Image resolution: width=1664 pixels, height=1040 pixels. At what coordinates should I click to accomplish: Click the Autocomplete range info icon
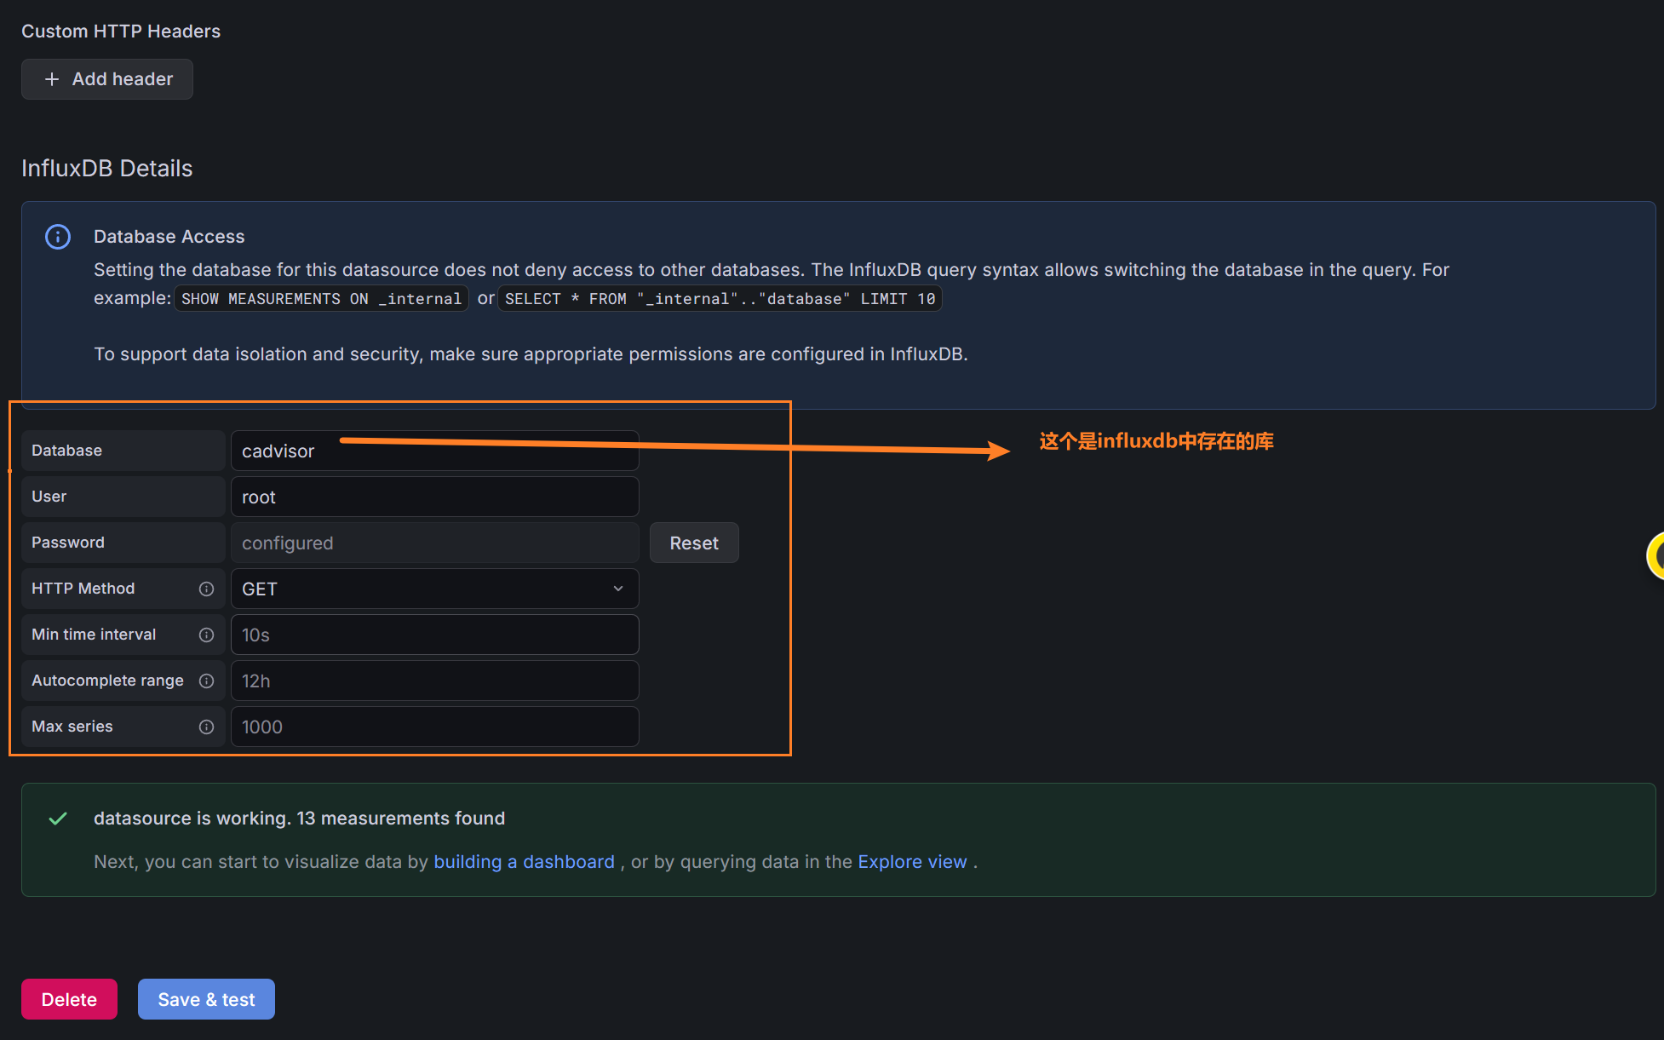pos(206,681)
